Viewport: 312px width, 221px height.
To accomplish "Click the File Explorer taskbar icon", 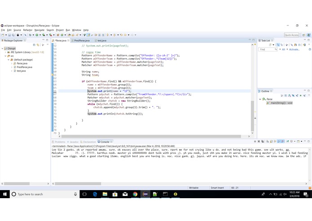I will [105, 194].
